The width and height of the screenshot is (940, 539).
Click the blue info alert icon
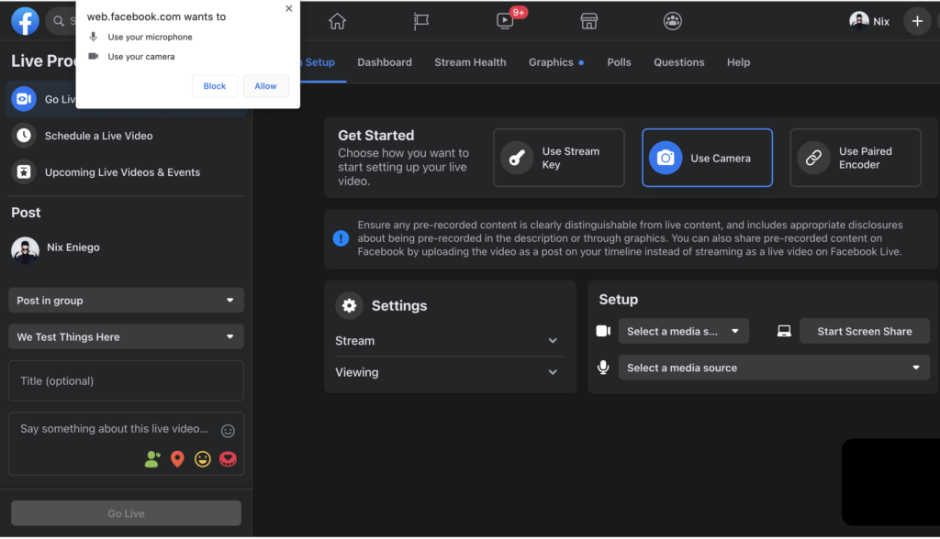(341, 238)
